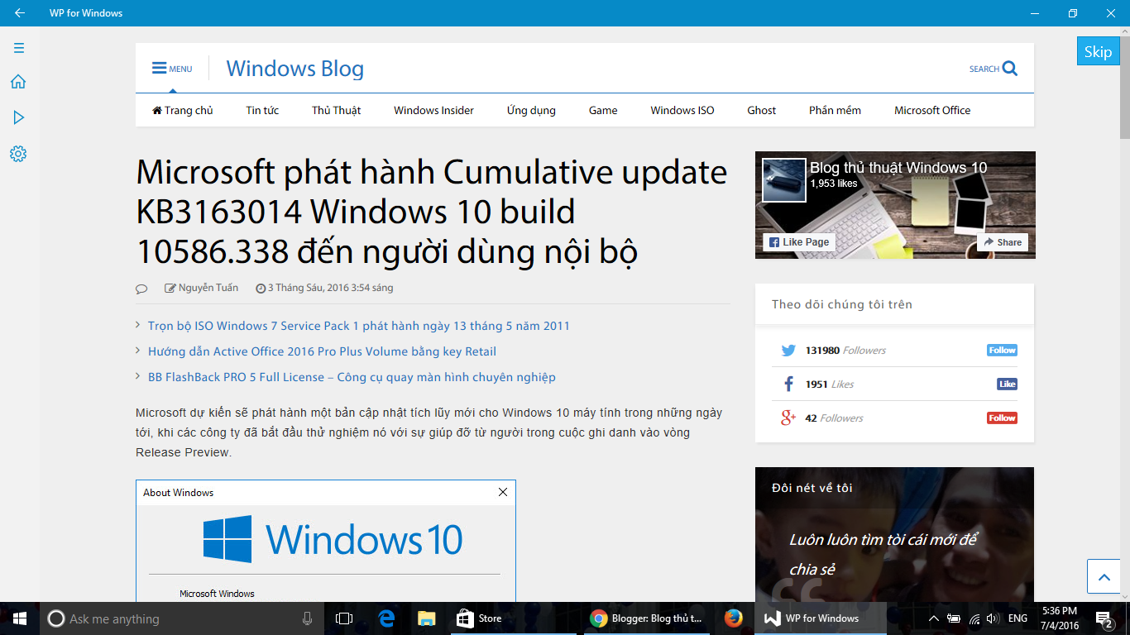Open Microsoft Office menu item
Viewport: 1130px width, 635px height.
click(x=932, y=110)
